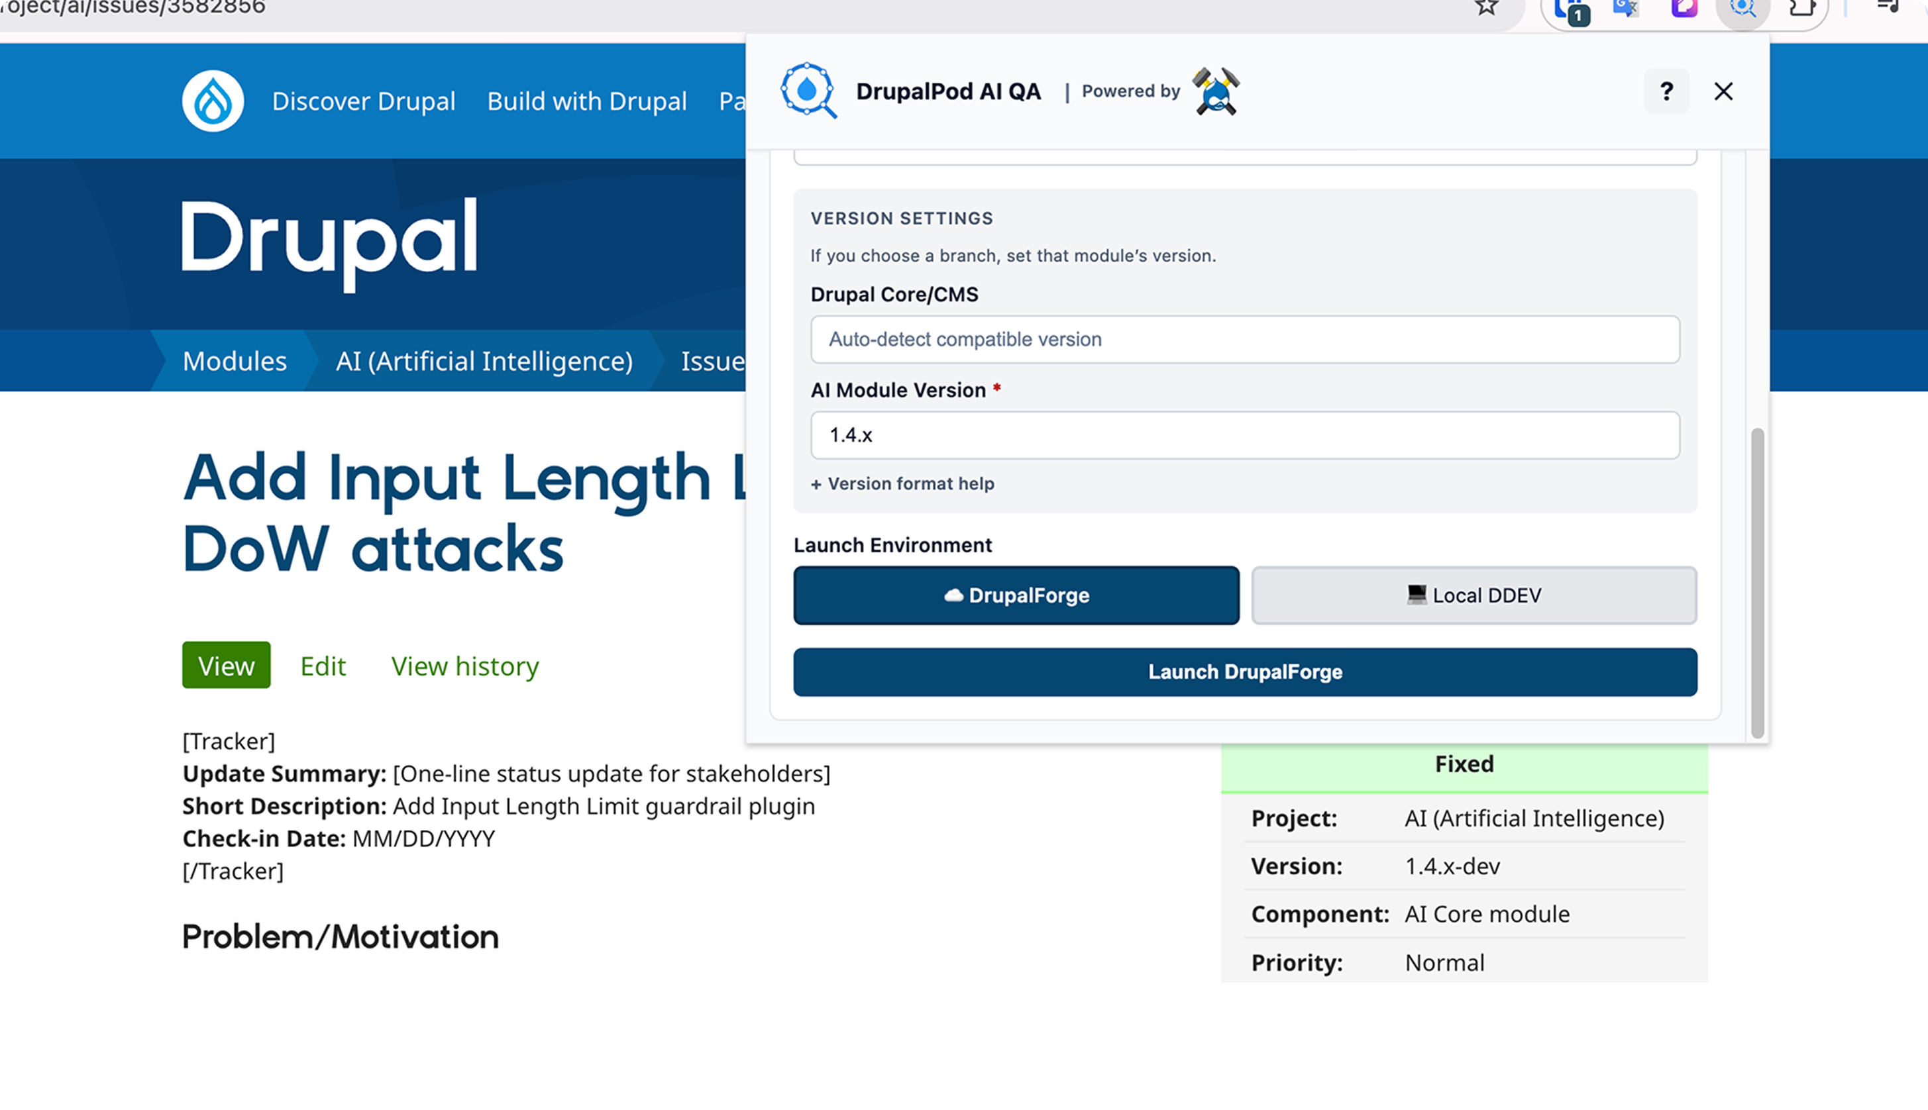1928x1110 pixels.
Task: Click the popup vertical scrollbar
Action: click(1757, 583)
